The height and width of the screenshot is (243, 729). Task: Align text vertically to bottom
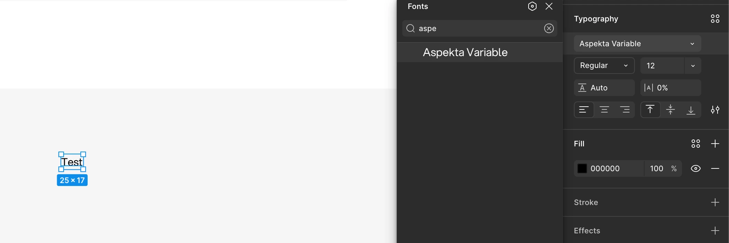coord(691,110)
